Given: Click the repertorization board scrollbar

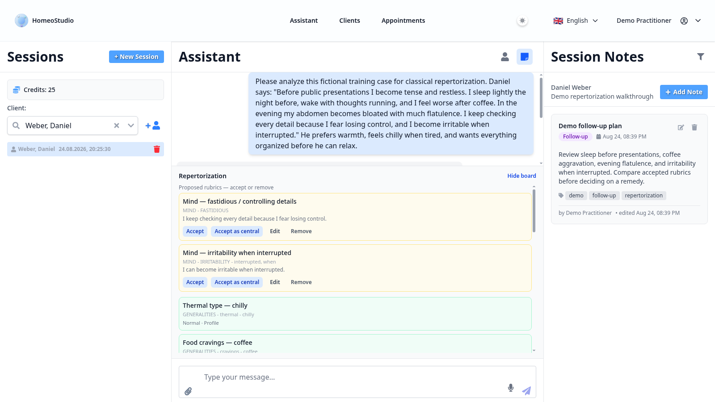Looking at the screenshot, I should click(534, 211).
